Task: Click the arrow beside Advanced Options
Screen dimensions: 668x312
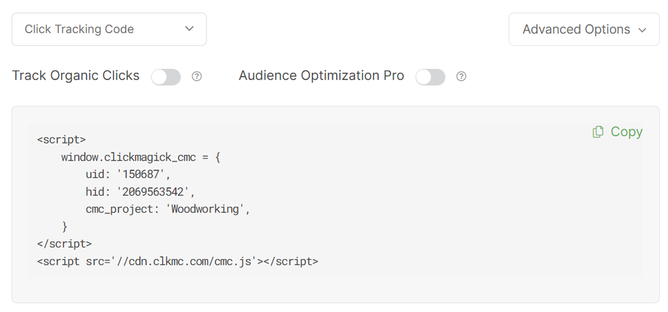Action: tap(642, 30)
